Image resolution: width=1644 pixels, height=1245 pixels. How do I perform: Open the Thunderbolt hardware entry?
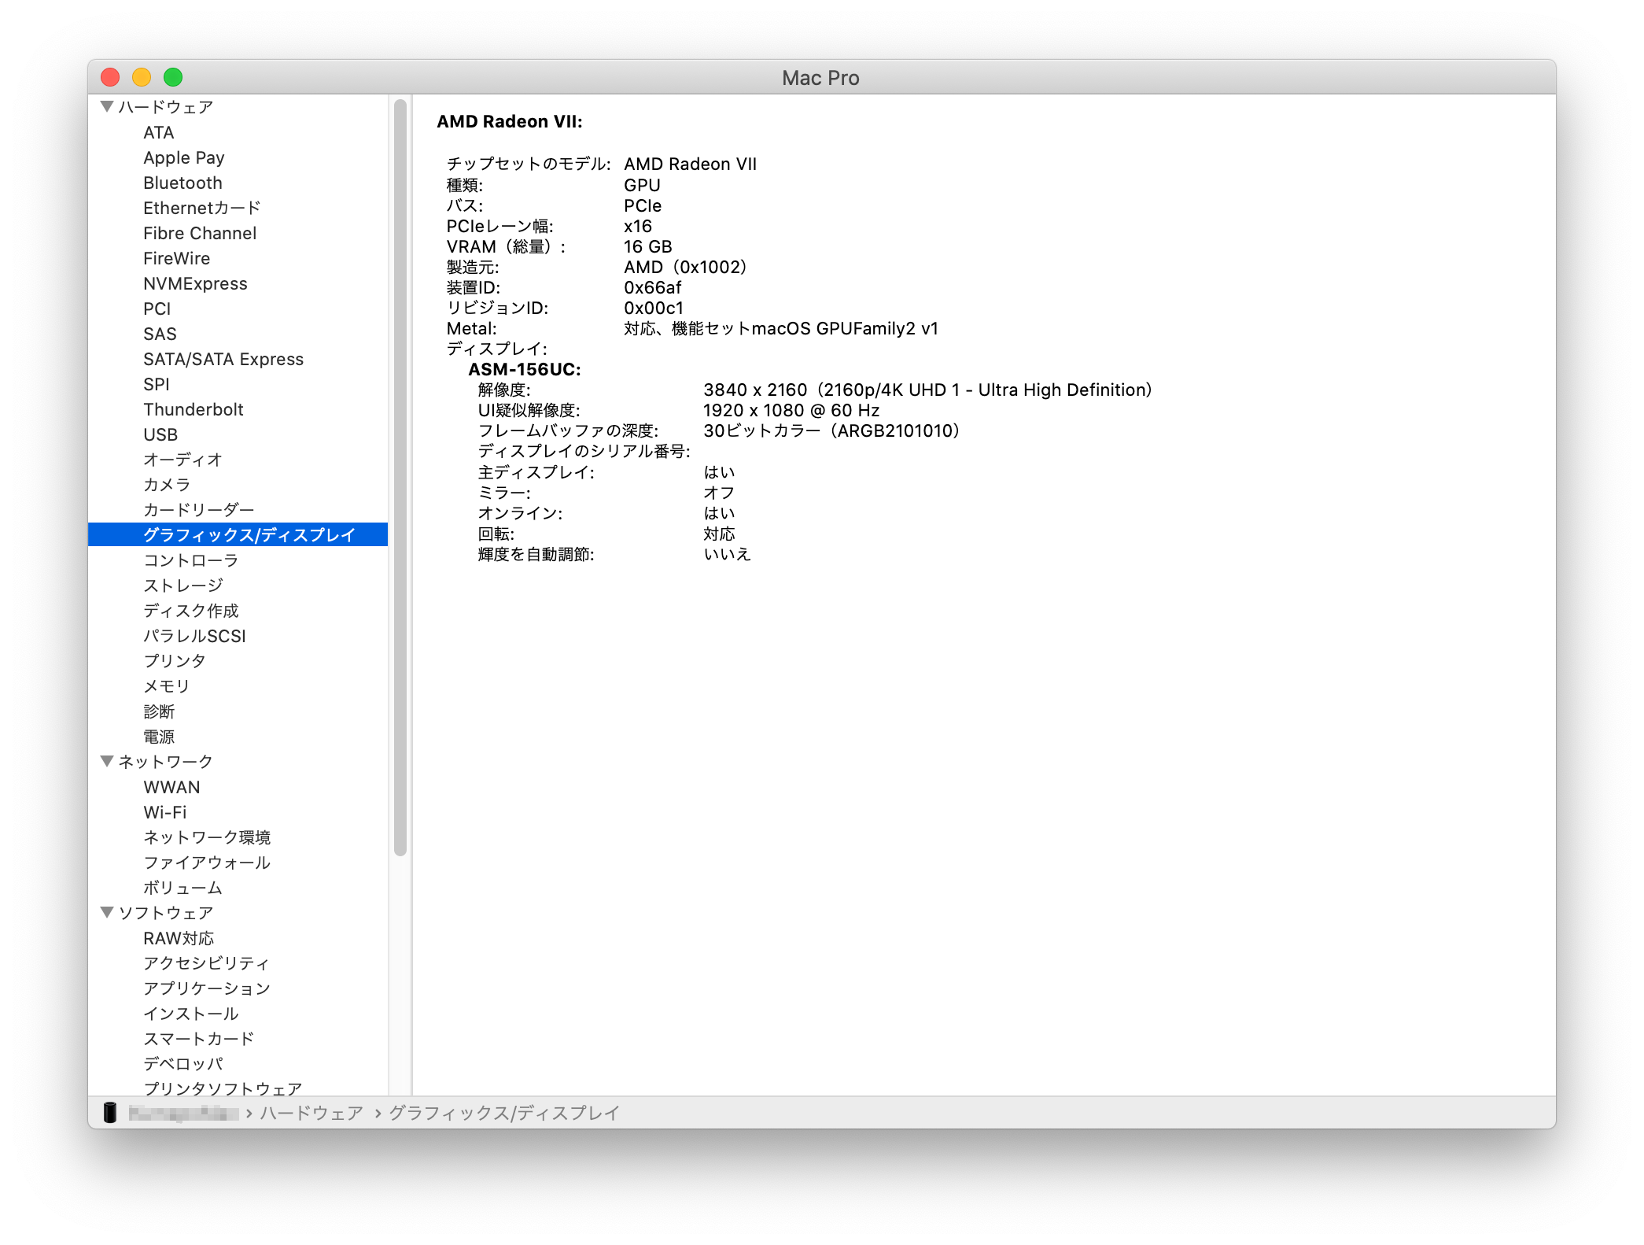[x=193, y=409]
